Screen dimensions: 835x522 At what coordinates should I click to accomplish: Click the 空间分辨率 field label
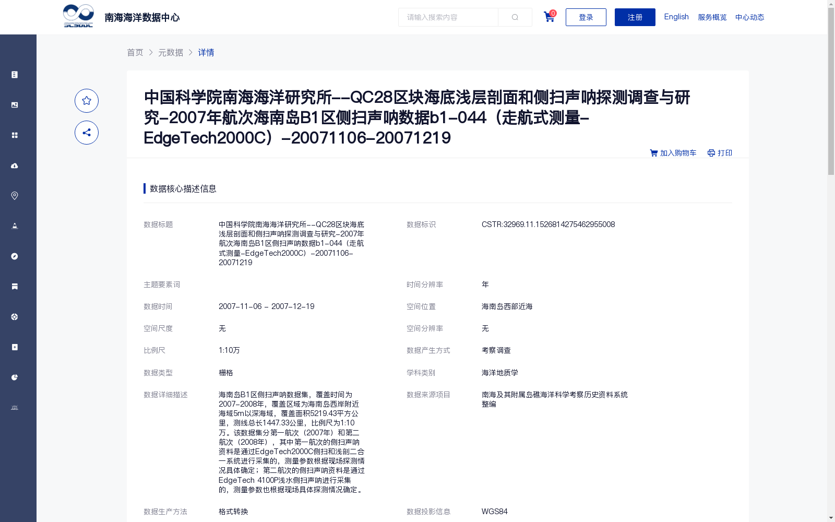coord(425,328)
